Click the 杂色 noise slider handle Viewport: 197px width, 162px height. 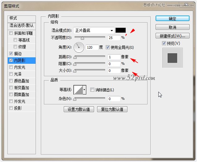coord(75,99)
